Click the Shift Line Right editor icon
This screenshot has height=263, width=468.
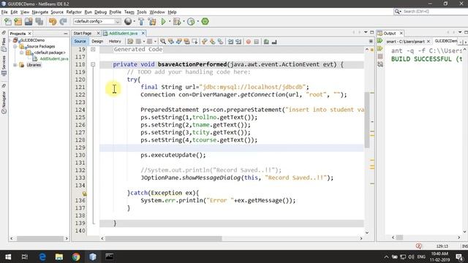238,42
